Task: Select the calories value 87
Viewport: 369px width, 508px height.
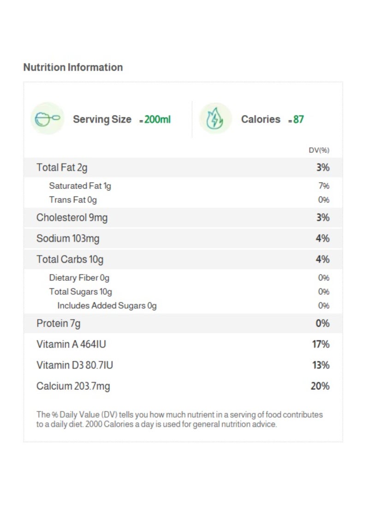Action: click(298, 119)
